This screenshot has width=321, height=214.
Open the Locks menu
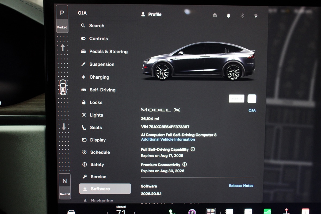click(x=92, y=102)
